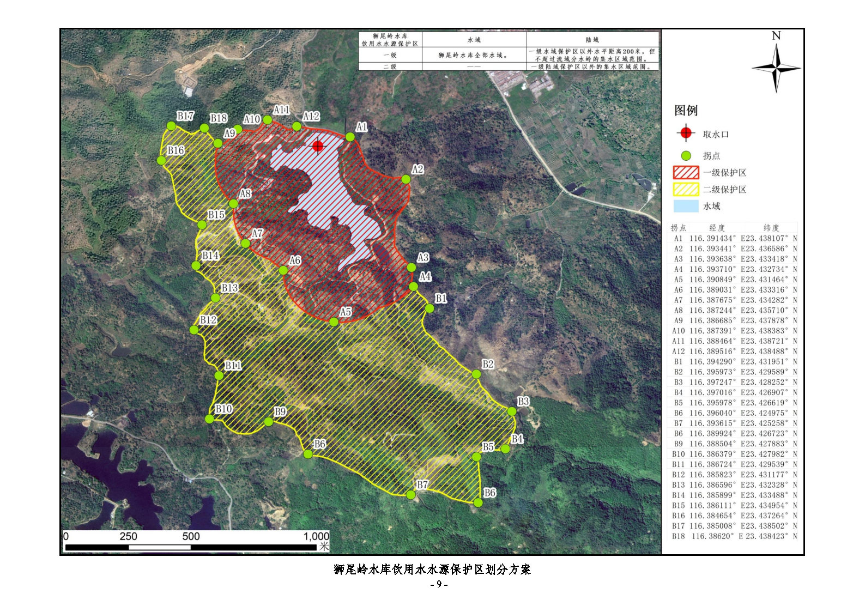Select turning point marker B13
The image size is (865, 612).
pos(215,298)
